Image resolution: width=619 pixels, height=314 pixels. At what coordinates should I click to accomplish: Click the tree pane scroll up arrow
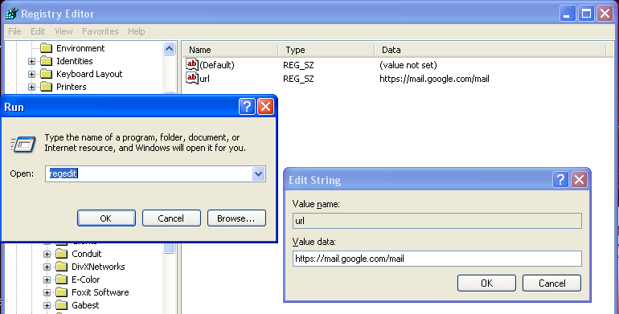point(169,48)
